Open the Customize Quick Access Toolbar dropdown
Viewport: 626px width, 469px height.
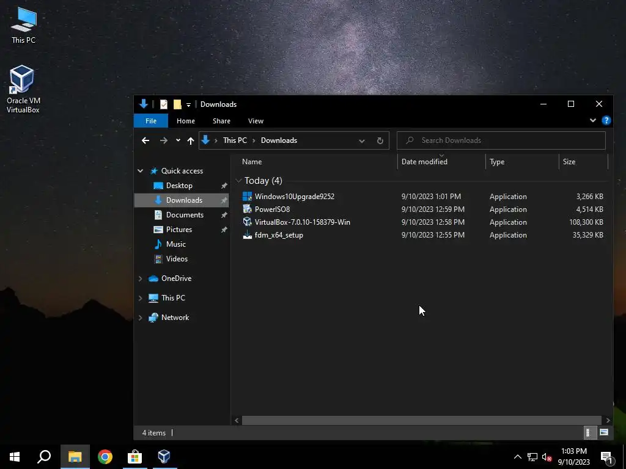188,105
